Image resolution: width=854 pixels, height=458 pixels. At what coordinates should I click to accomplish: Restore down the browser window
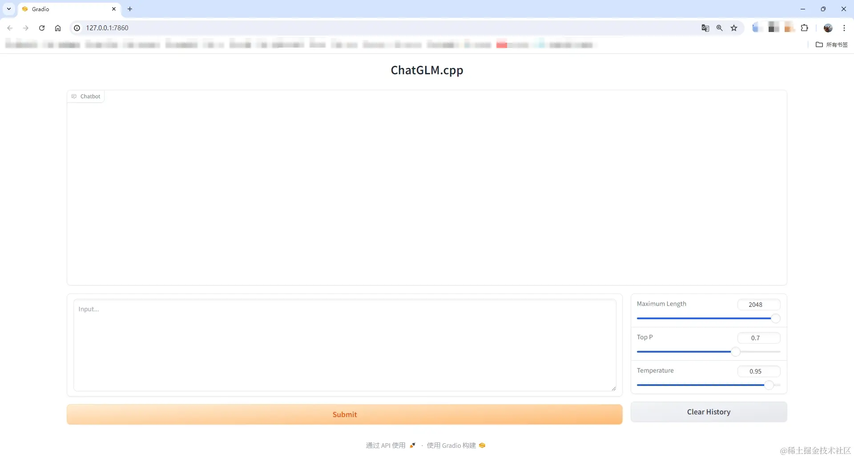[823, 9]
